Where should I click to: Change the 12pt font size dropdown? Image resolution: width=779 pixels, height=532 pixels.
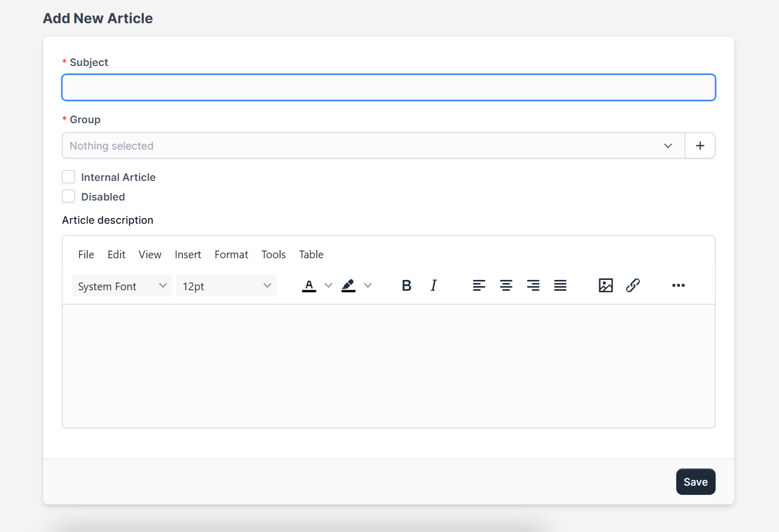(227, 286)
